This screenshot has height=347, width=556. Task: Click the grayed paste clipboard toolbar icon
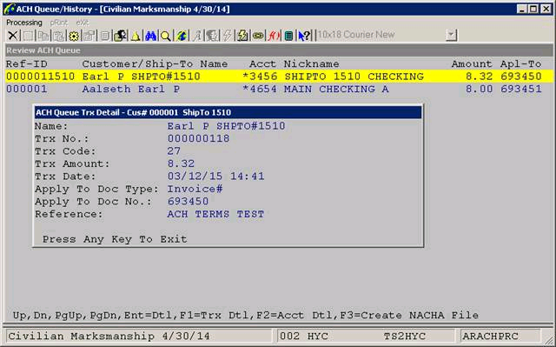coord(58,36)
